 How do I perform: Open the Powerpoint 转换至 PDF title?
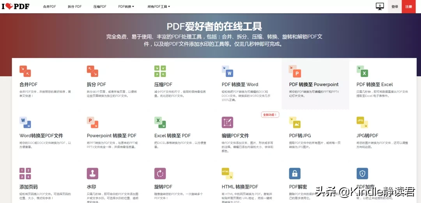point(112,136)
